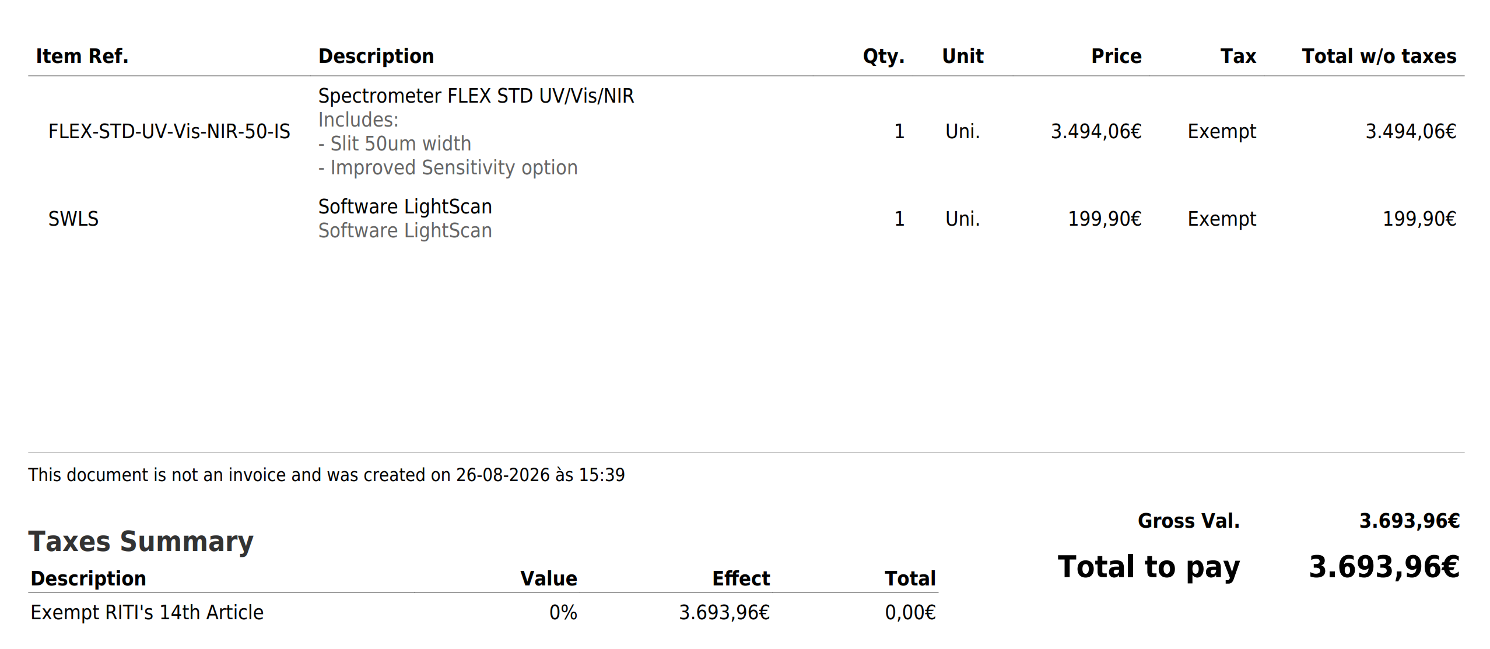
Task: Select the SWLS item reference
Action: tap(73, 219)
